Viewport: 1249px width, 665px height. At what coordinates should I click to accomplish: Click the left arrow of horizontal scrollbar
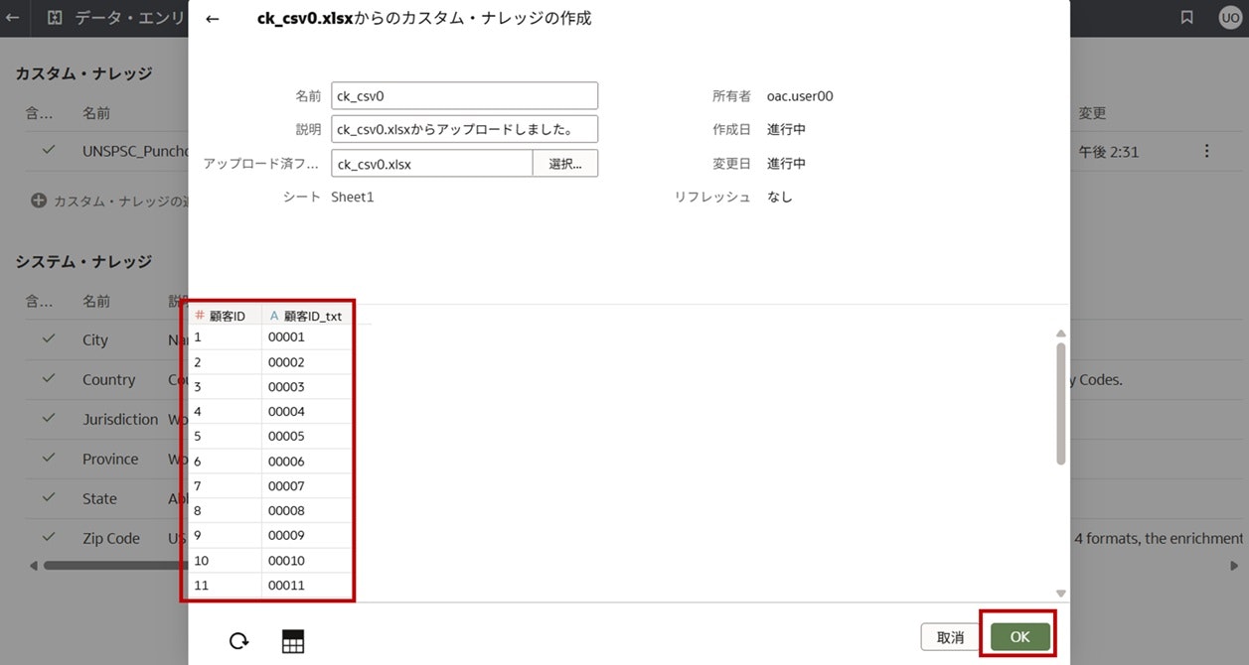[x=34, y=565]
